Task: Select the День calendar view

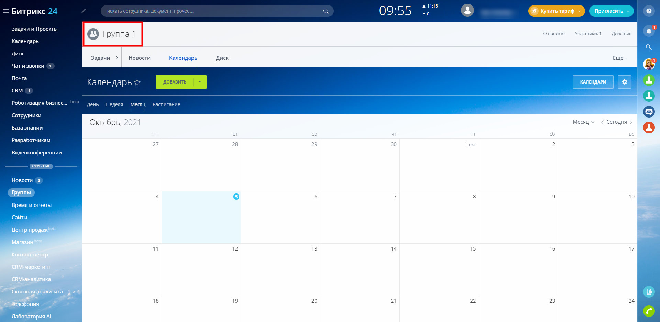Action: pos(93,104)
